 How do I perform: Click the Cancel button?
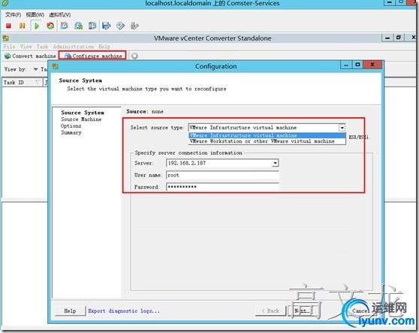click(x=360, y=310)
